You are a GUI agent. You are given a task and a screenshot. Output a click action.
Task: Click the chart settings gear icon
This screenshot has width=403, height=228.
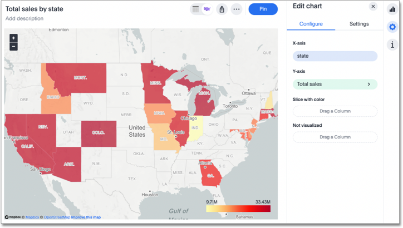point(392,27)
